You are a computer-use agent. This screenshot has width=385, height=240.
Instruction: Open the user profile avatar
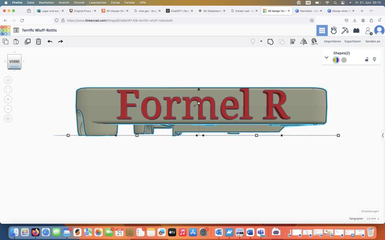379,31
